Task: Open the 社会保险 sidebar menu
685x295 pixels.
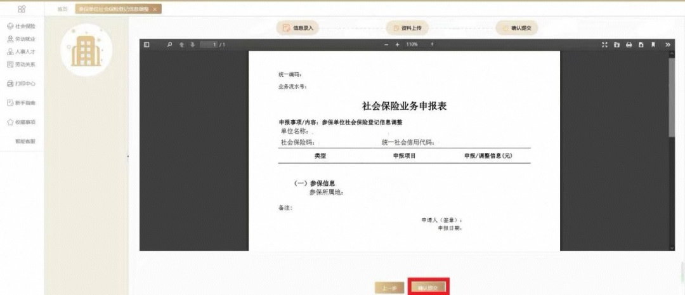Action: click(22, 26)
